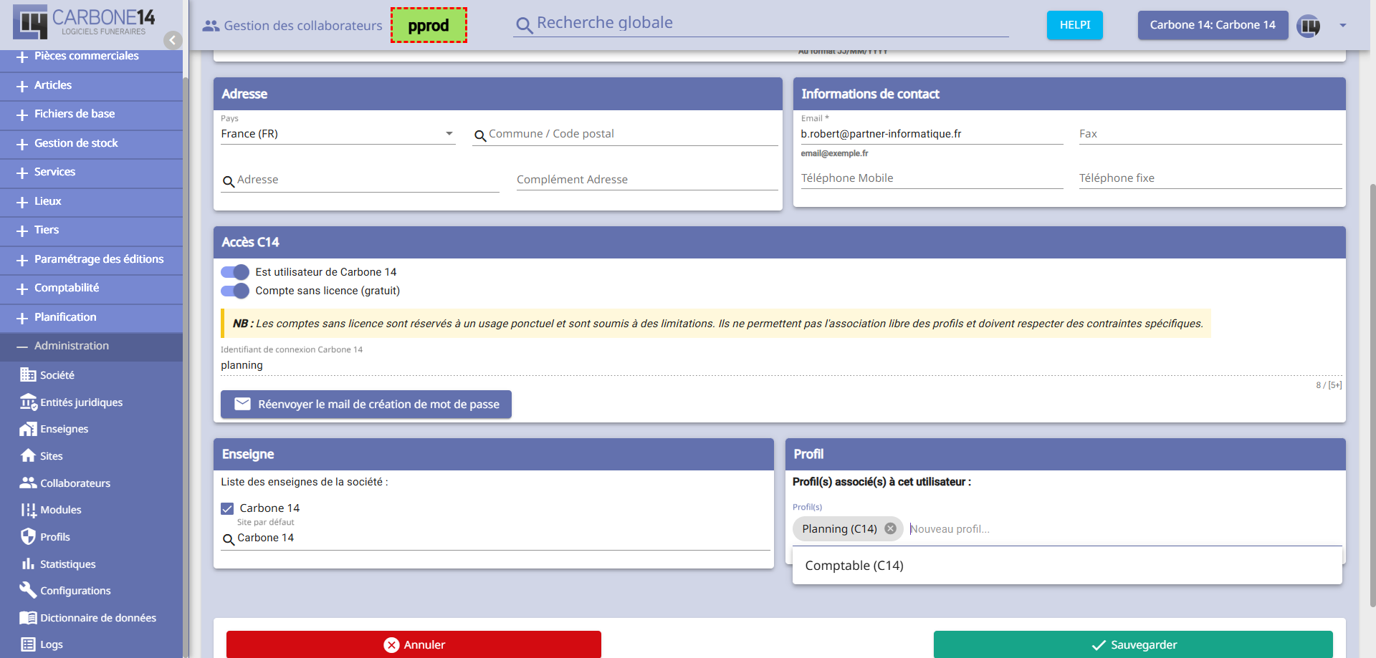Disable Compte sans licence (gratuit) switch

coord(235,291)
